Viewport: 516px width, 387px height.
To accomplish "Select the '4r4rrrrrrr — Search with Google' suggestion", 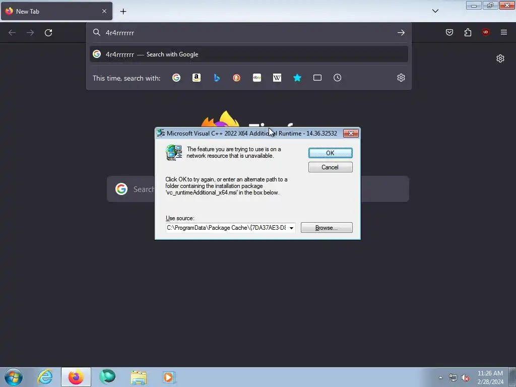I will (x=249, y=54).
